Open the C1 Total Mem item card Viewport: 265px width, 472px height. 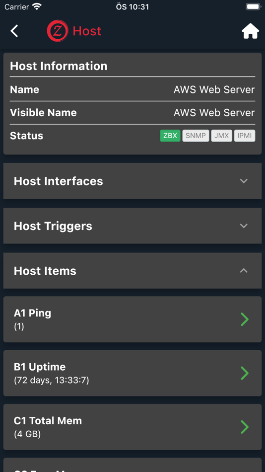coord(132,427)
